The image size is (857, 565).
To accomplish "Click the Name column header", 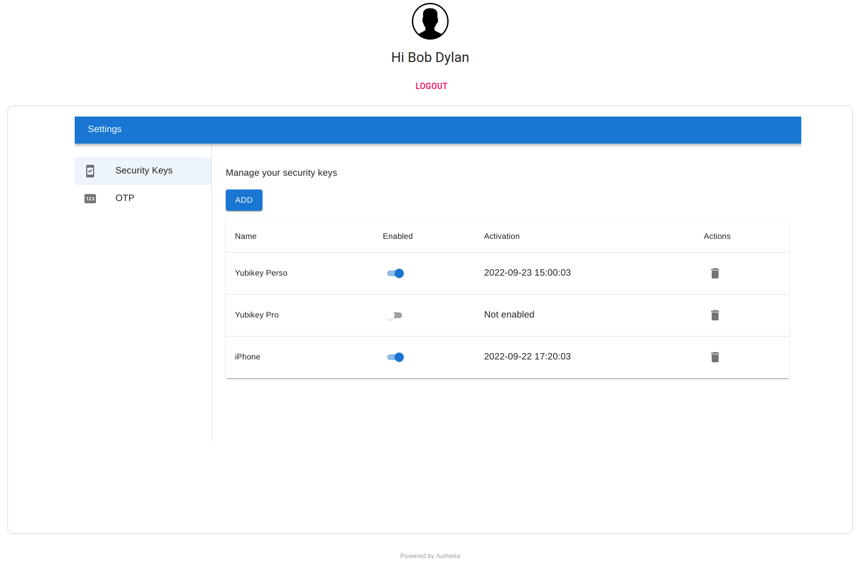I will click(245, 236).
